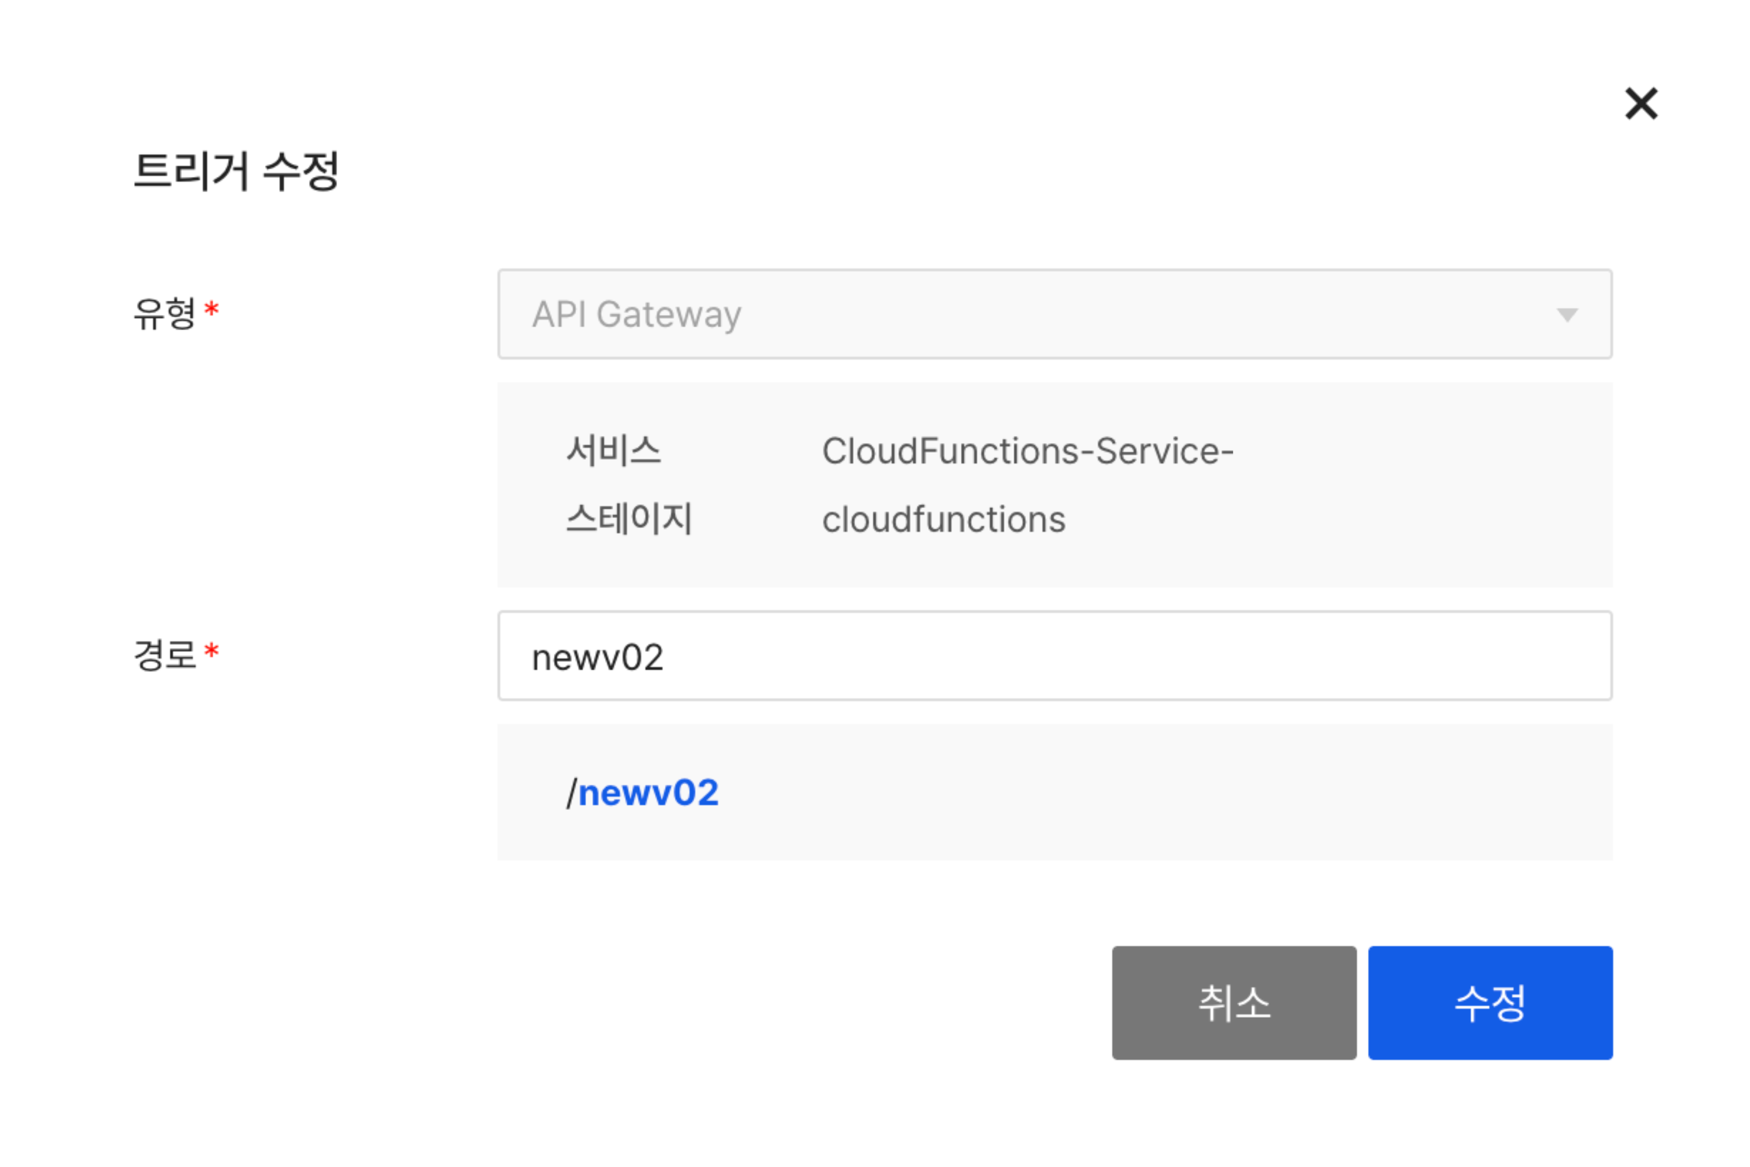This screenshot has width=1750, height=1167.
Task: Close the trigger edit dialog with X
Action: [x=1641, y=104]
